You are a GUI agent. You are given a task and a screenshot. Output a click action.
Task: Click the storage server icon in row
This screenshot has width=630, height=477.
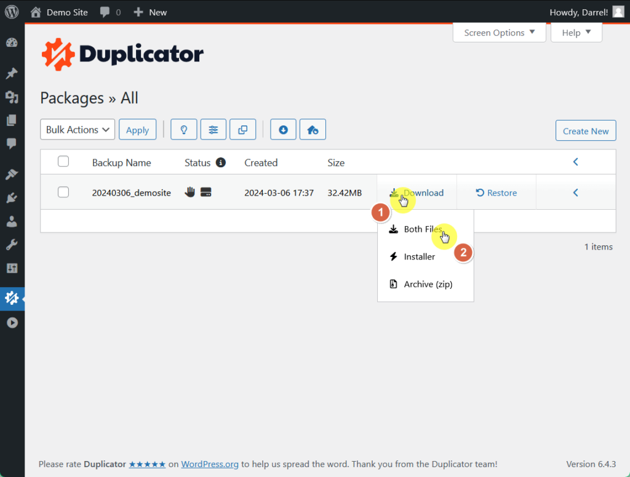click(205, 192)
